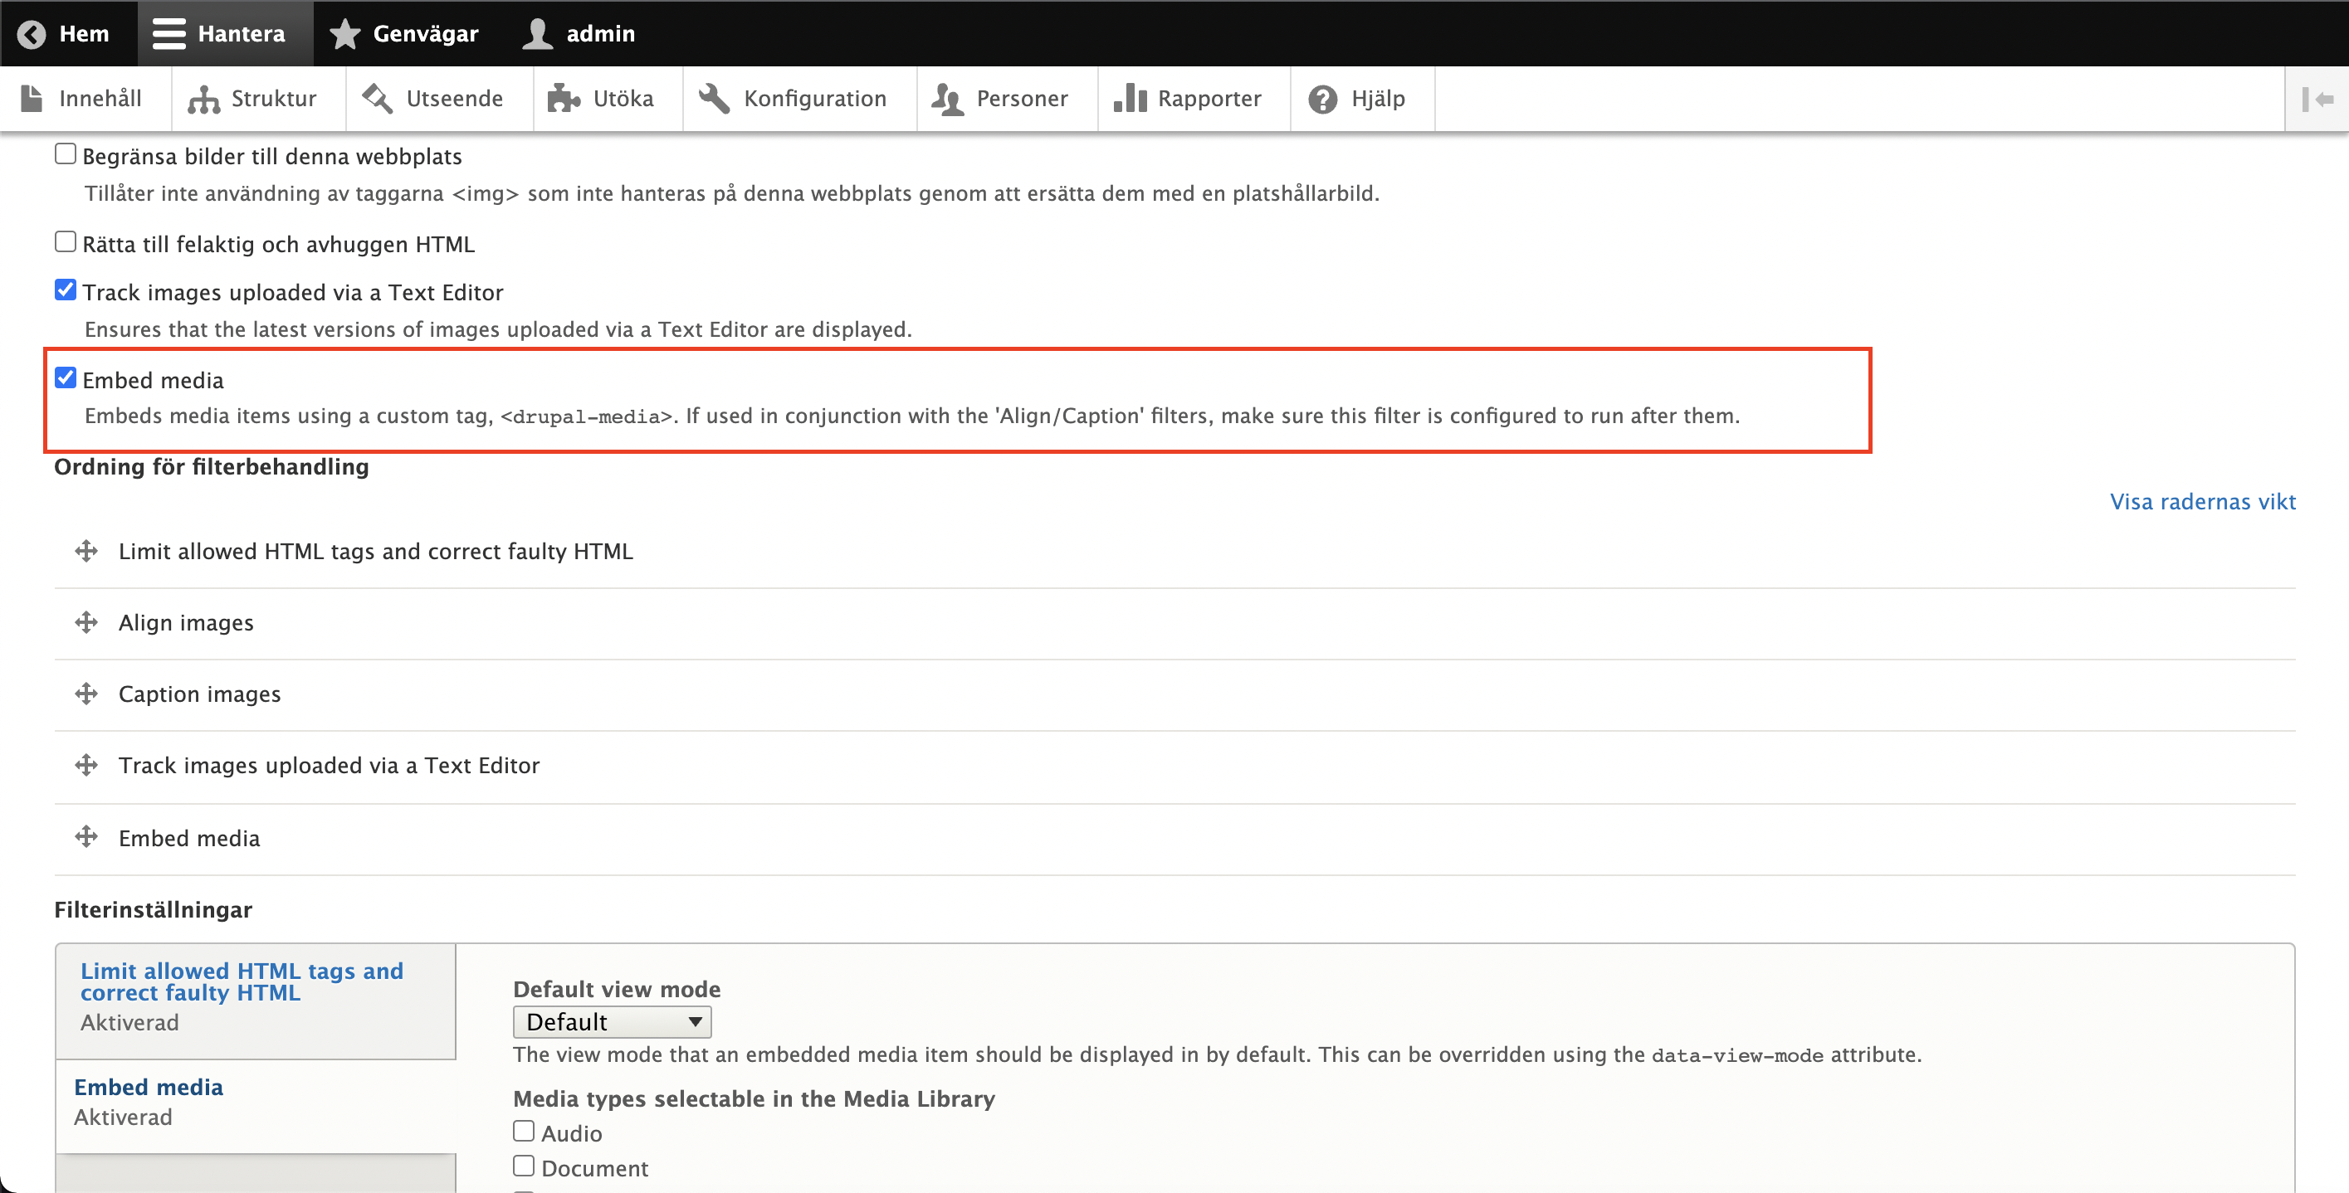2349x1193 pixels.
Task: Click the Hjälp question mark icon
Action: coord(1322,99)
